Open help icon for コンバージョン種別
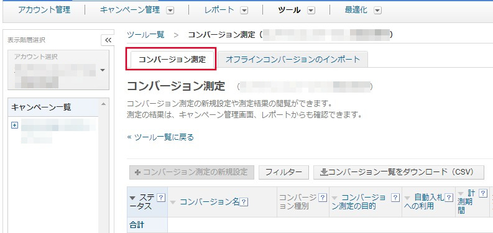The height and width of the screenshot is (233, 493). (322, 198)
